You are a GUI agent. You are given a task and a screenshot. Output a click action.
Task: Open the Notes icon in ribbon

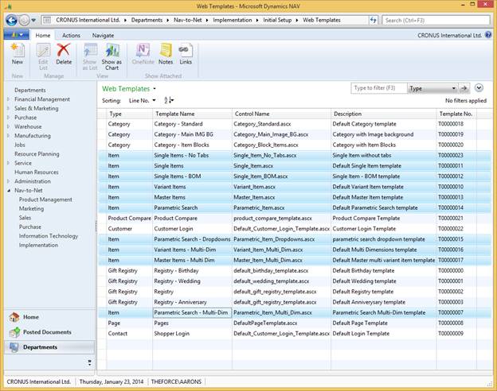166,51
